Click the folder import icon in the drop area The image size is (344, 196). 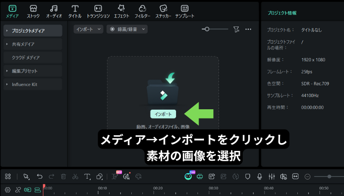point(163,89)
